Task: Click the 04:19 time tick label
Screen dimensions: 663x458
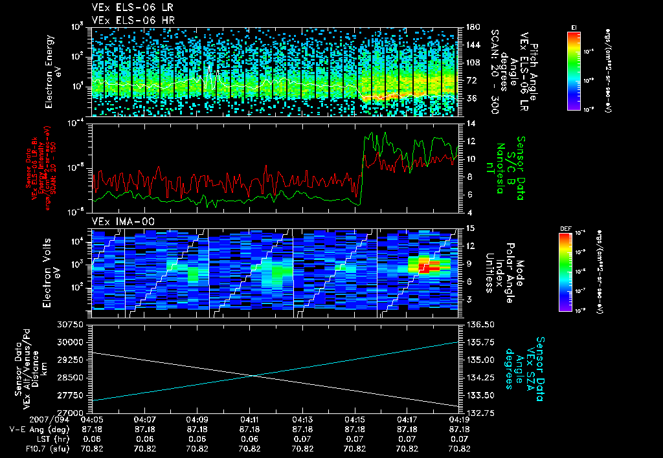Action: pyautogui.click(x=459, y=420)
